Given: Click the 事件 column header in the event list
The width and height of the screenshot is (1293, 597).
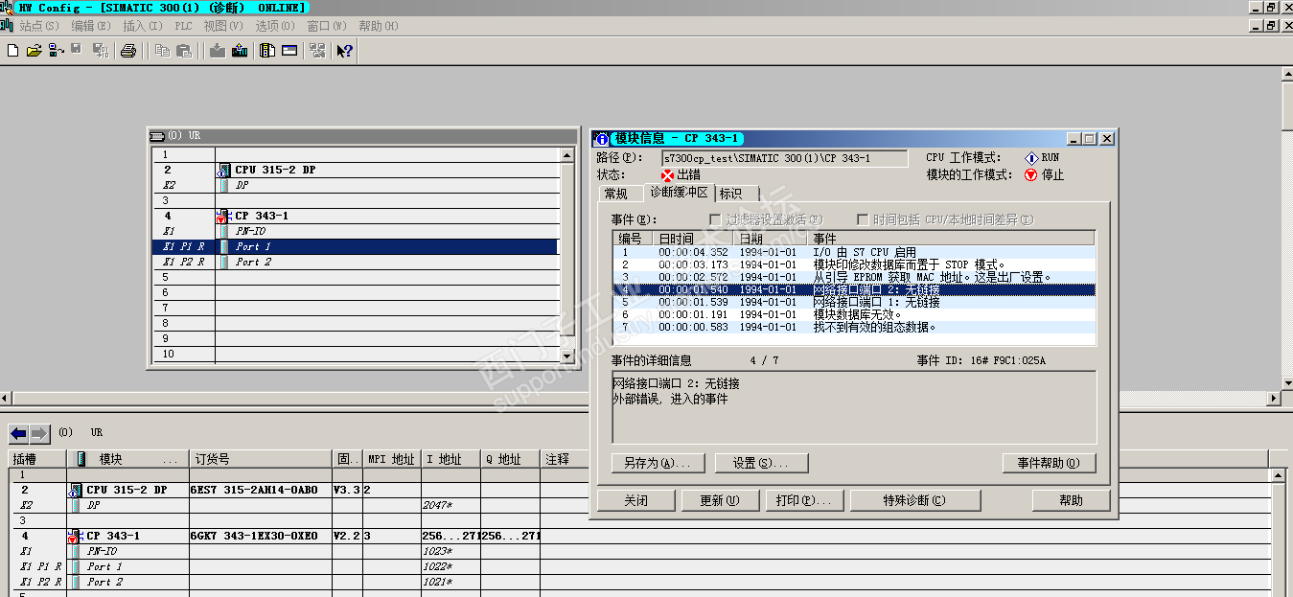Looking at the screenshot, I should coord(950,239).
